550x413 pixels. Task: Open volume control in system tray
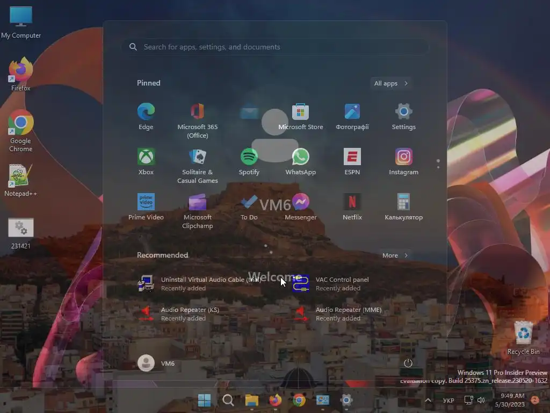point(481,400)
